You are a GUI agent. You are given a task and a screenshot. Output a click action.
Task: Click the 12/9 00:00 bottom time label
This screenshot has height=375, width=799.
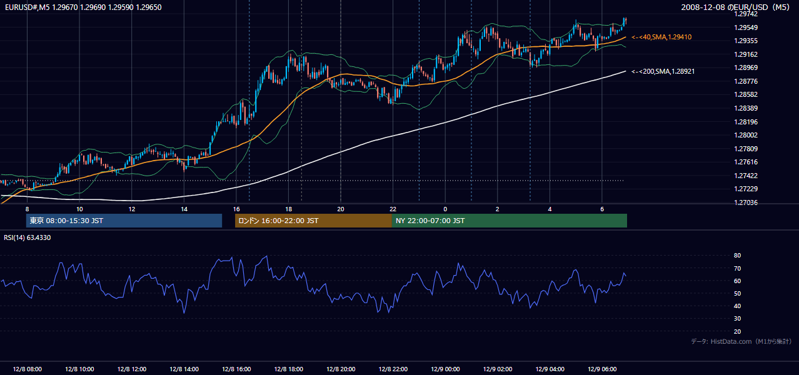[x=445, y=369]
